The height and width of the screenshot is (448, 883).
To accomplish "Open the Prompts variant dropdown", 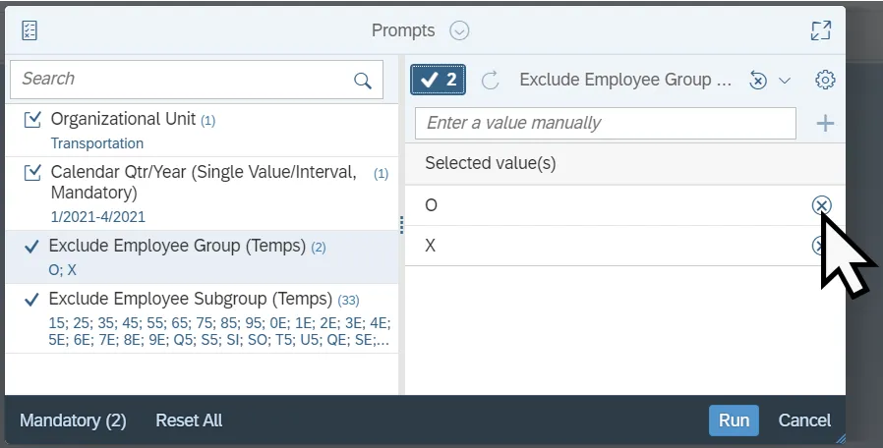I will [x=459, y=30].
